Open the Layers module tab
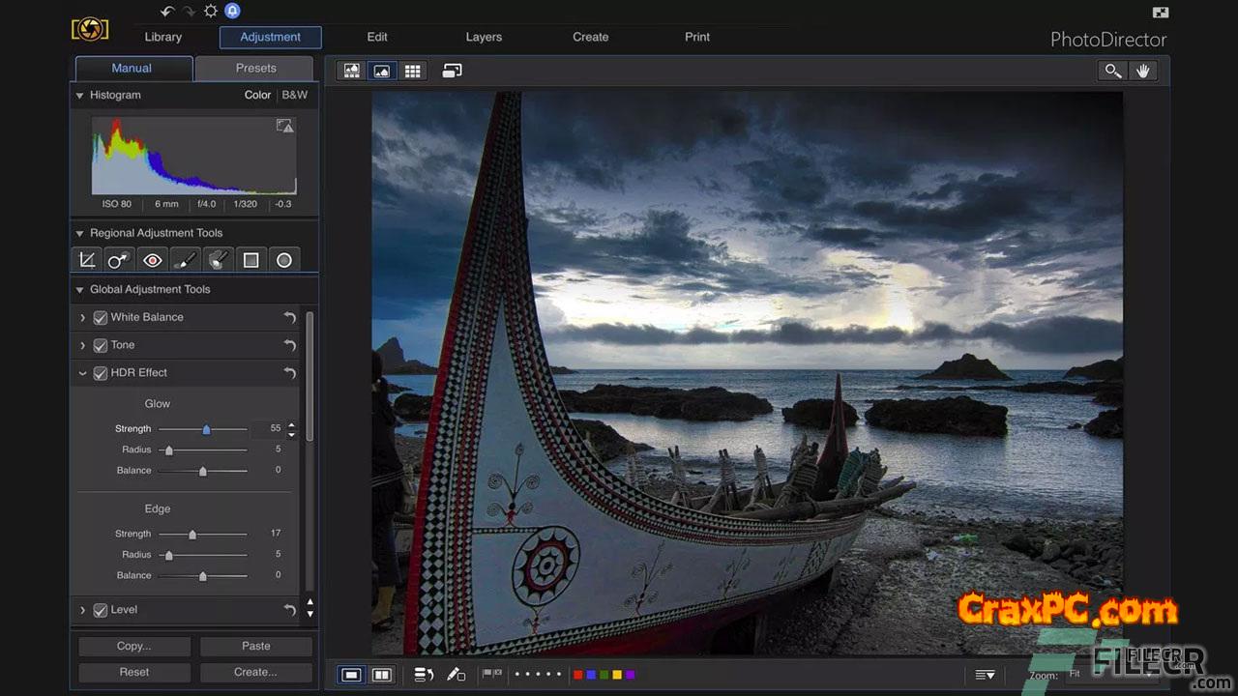 484,37
